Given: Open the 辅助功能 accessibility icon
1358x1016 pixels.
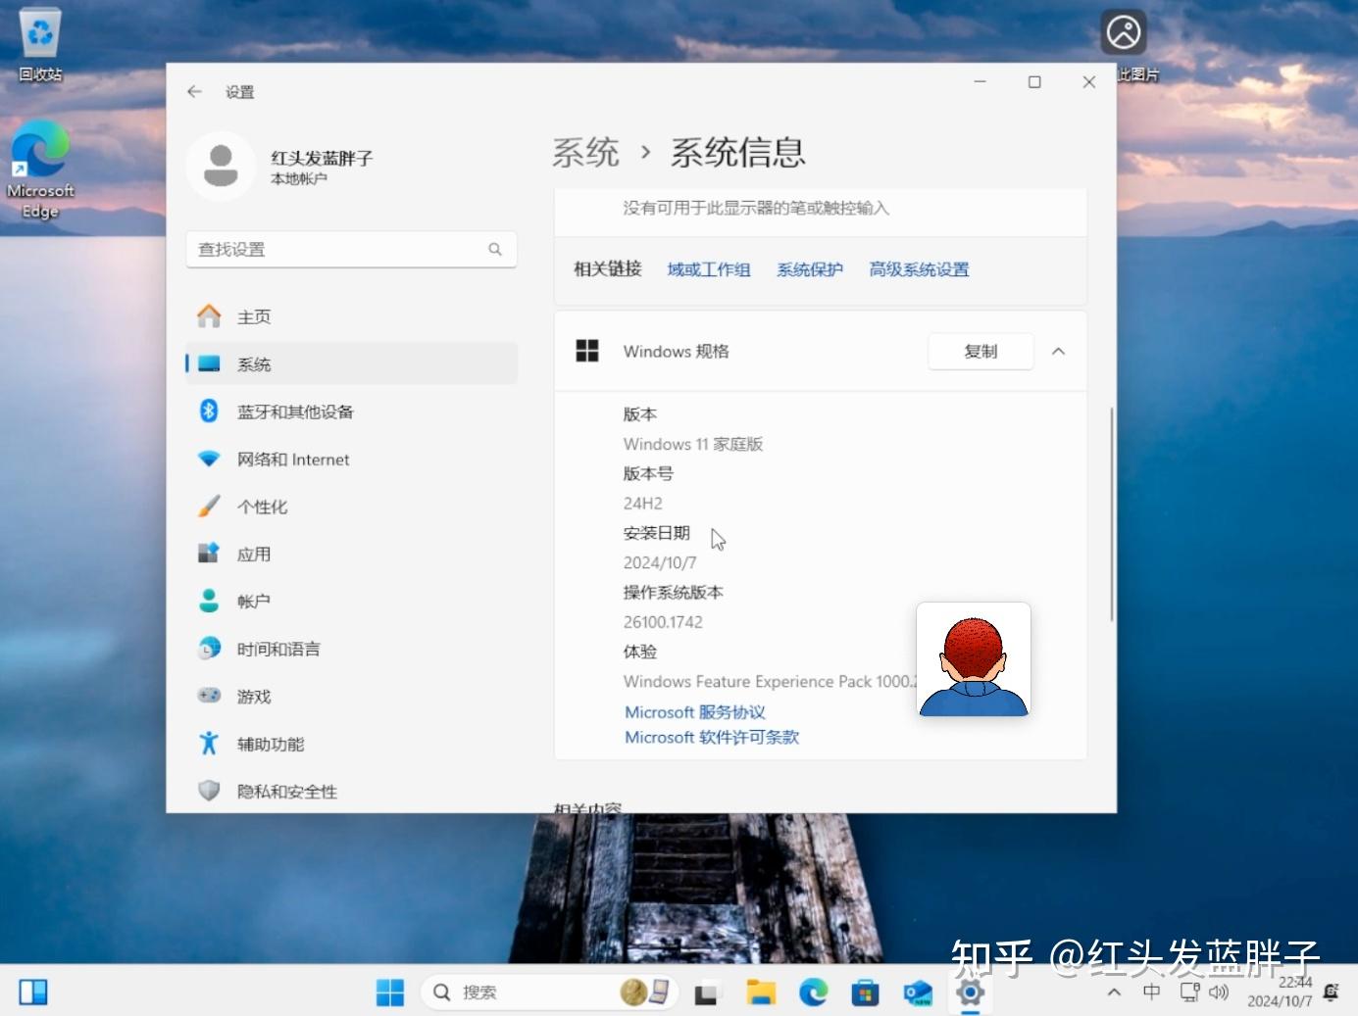Looking at the screenshot, I should point(209,744).
